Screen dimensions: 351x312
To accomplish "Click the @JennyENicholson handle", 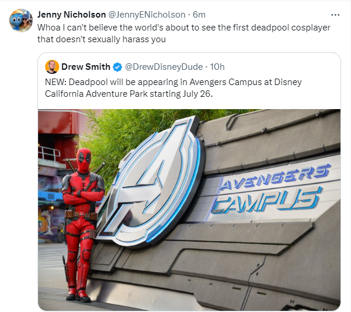I will 147,15.
